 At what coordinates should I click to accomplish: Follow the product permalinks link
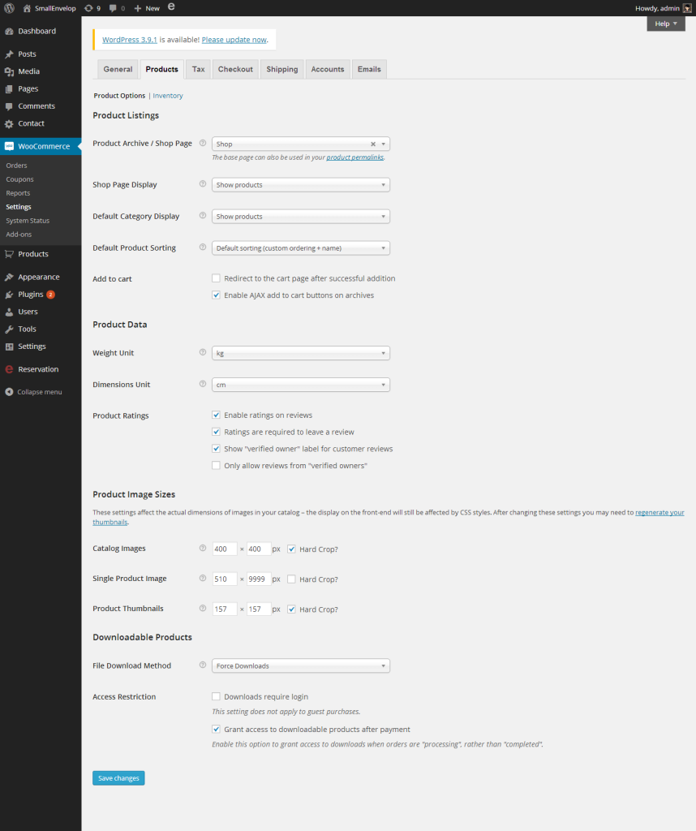coord(354,157)
